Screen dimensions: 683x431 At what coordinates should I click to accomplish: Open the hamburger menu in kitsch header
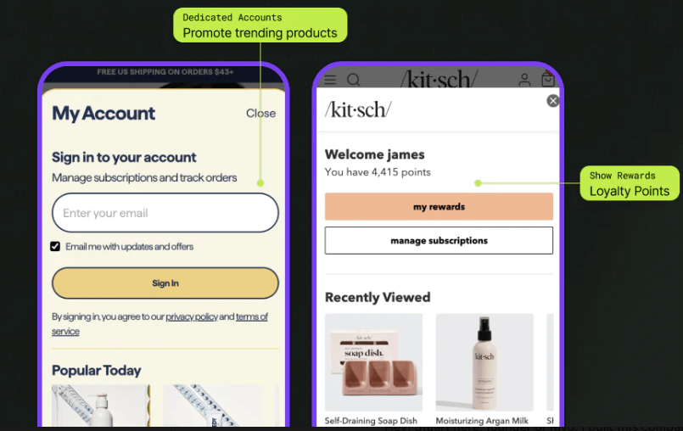coord(330,80)
